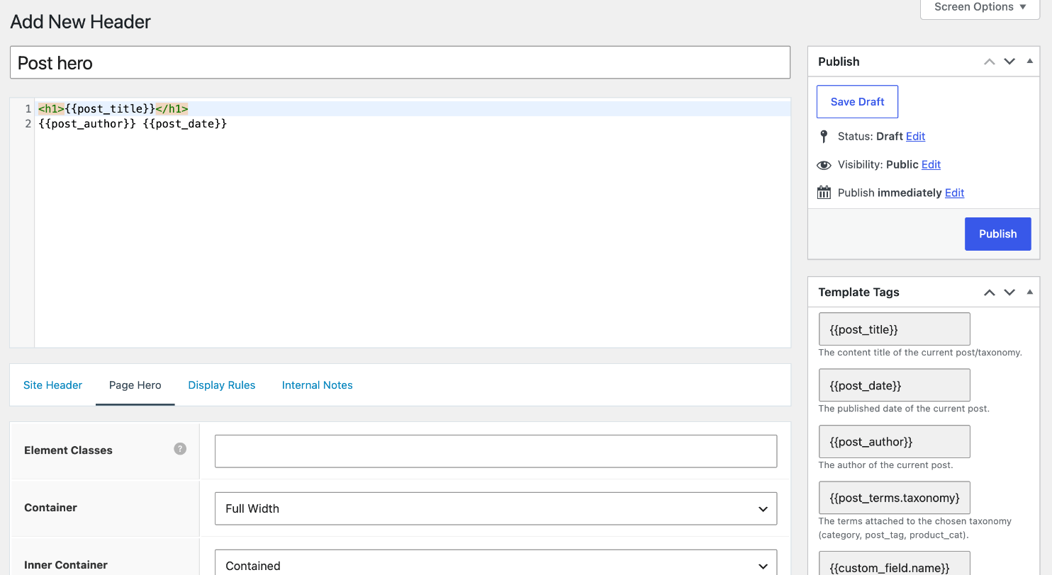Click the description 'The published date of the current post.'
Viewport: 1052px width, 575px height.
[x=904, y=409]
